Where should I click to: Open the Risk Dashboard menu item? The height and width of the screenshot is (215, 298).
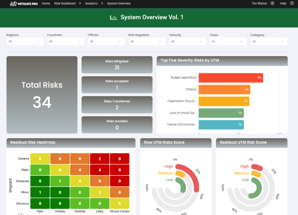tap(65, 3)
